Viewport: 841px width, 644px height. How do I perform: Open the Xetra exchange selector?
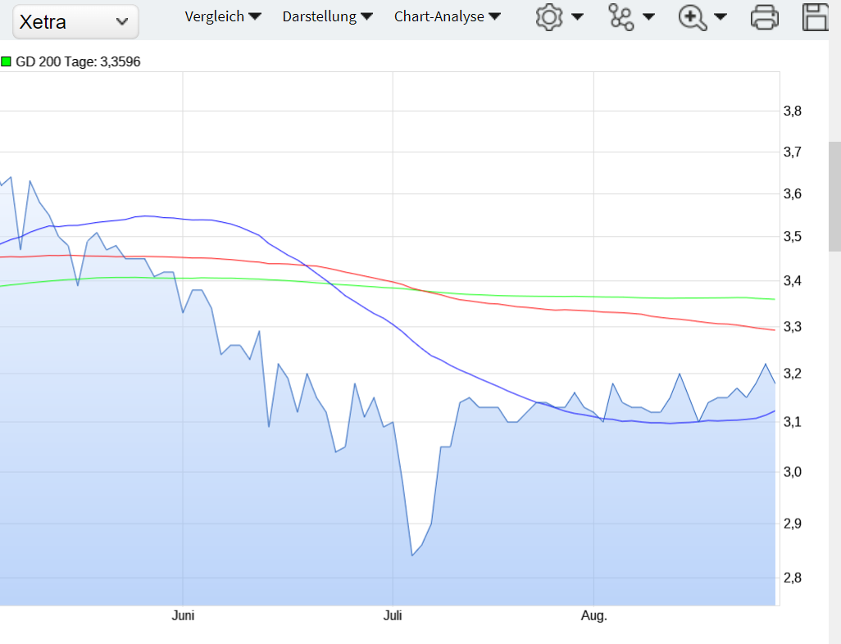[x=75, y=21]
